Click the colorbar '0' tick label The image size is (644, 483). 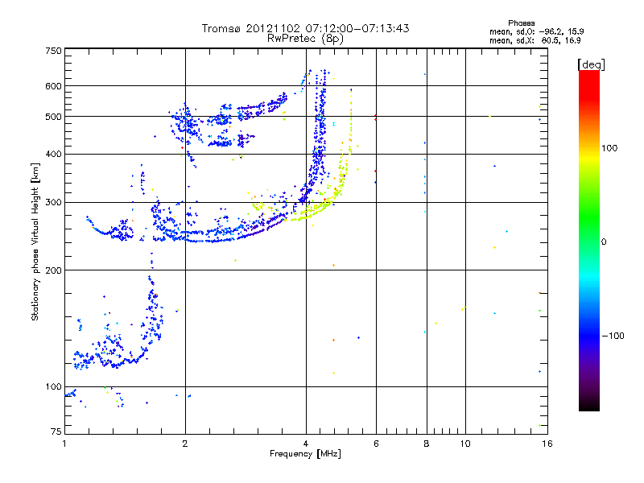tap(604, 242)
